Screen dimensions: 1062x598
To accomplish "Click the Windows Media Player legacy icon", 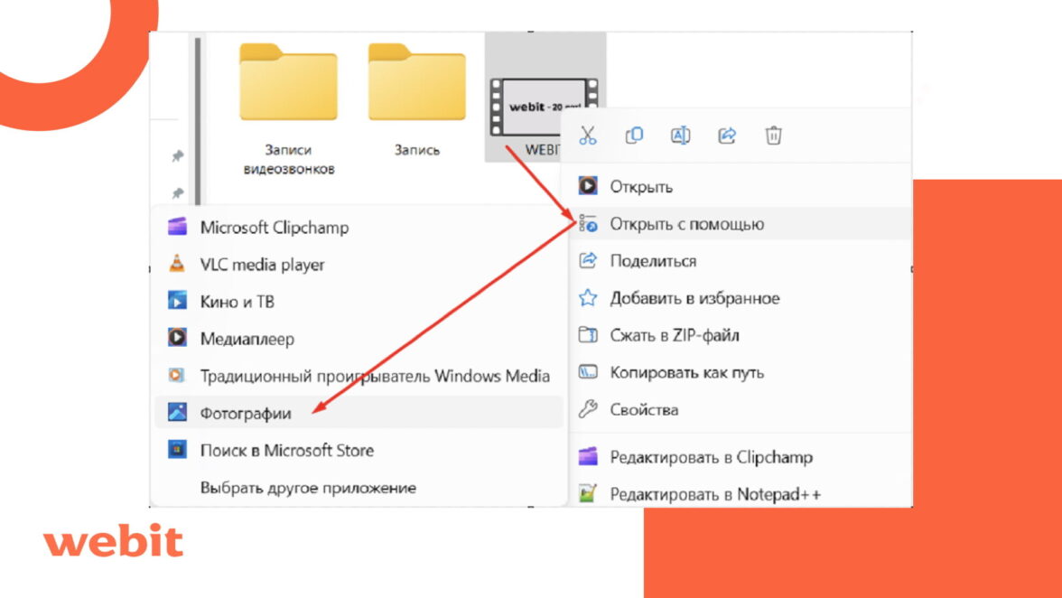I will pos(176,375).
